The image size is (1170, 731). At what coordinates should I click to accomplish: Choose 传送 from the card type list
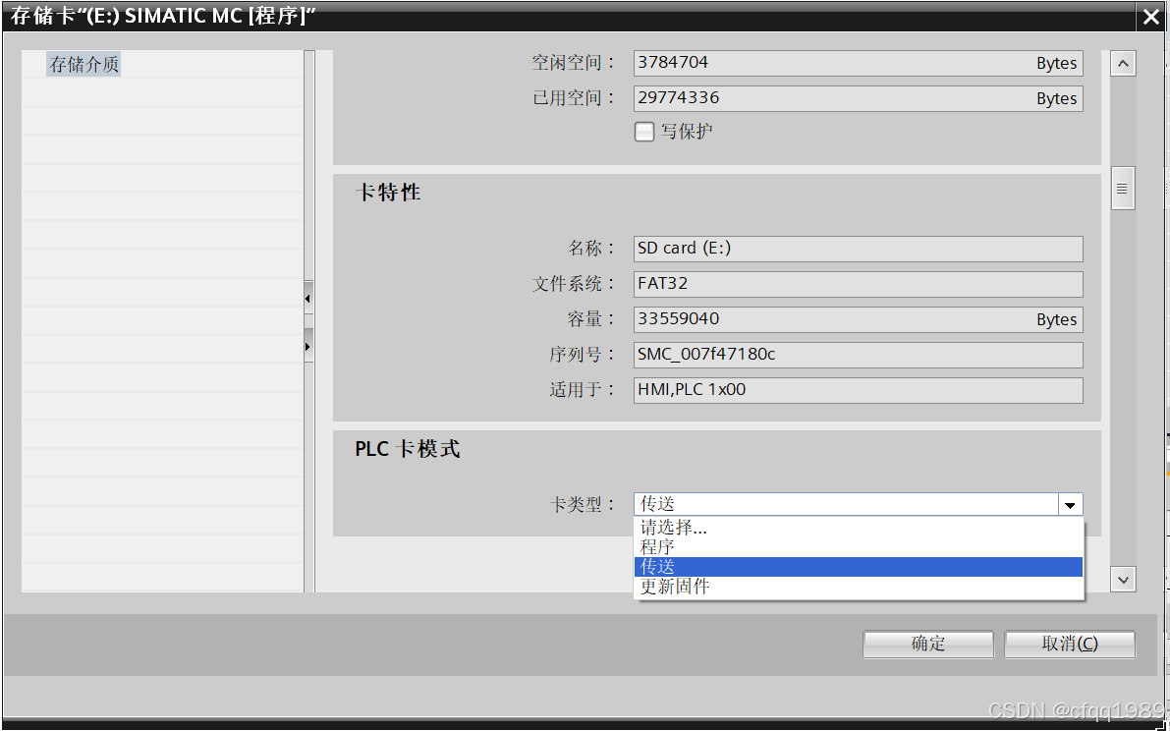coord(859,567)
